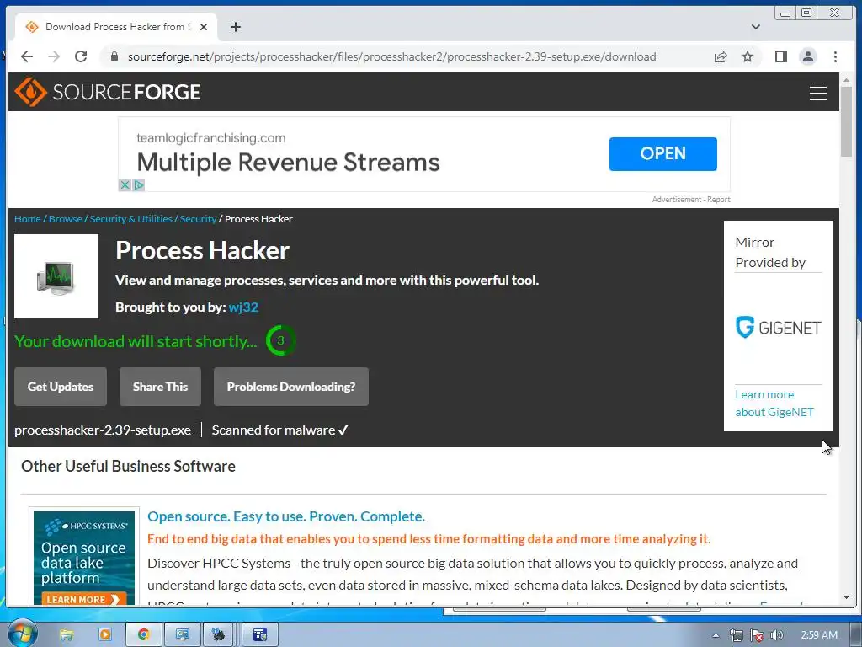The image size is (862, 647).
Task: Open Security & Utilities breadcrumb
Action: [130, 219]
